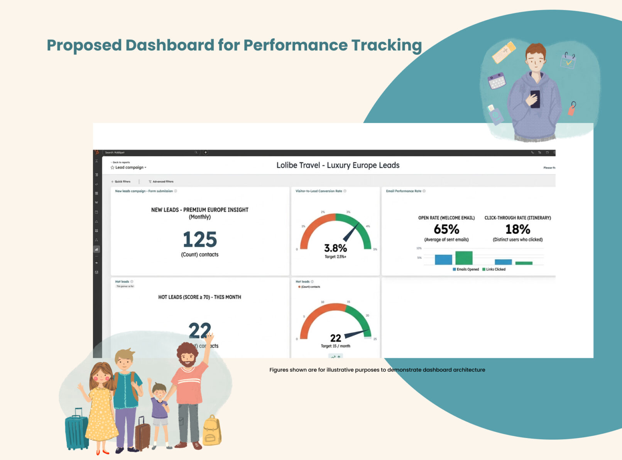
Task: Click info icon beside Visitor-to-Lead Conversion Rate
Action: tap(345, 191)
